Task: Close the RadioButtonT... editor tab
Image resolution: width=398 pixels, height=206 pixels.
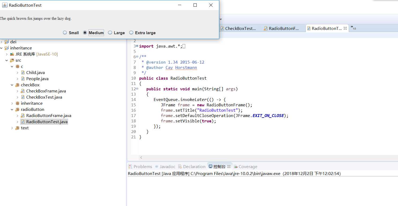Action: [x=345, y=28]
